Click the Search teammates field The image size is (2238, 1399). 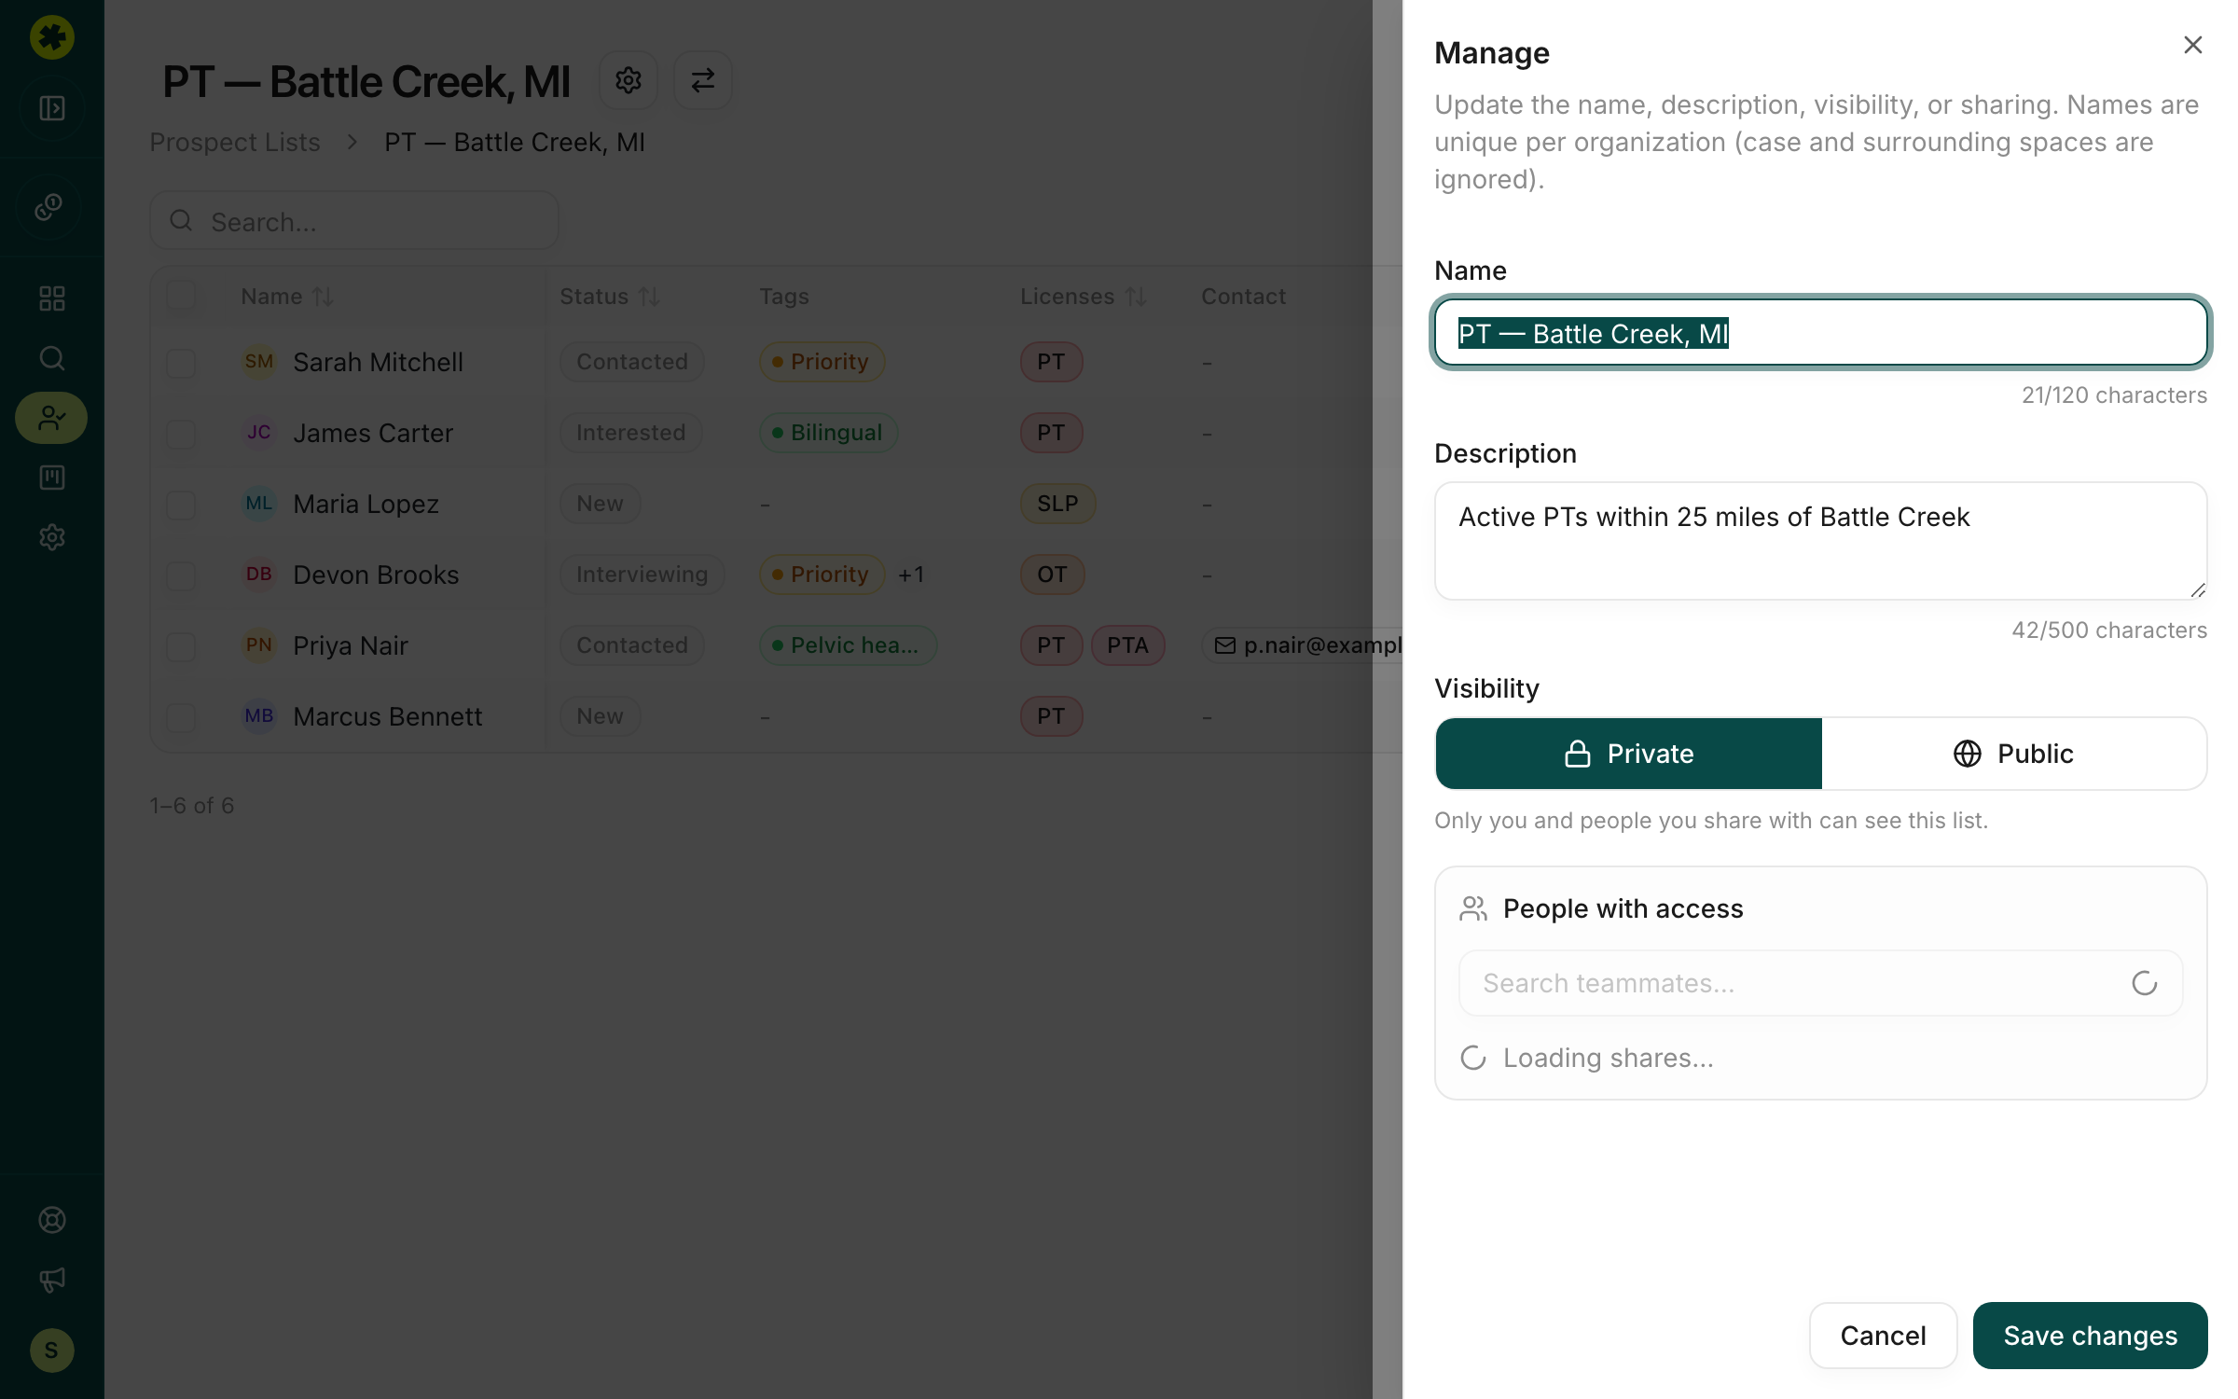pos(1820,983)
